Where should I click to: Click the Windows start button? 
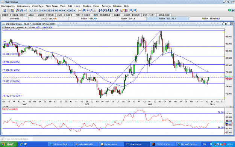9,144
